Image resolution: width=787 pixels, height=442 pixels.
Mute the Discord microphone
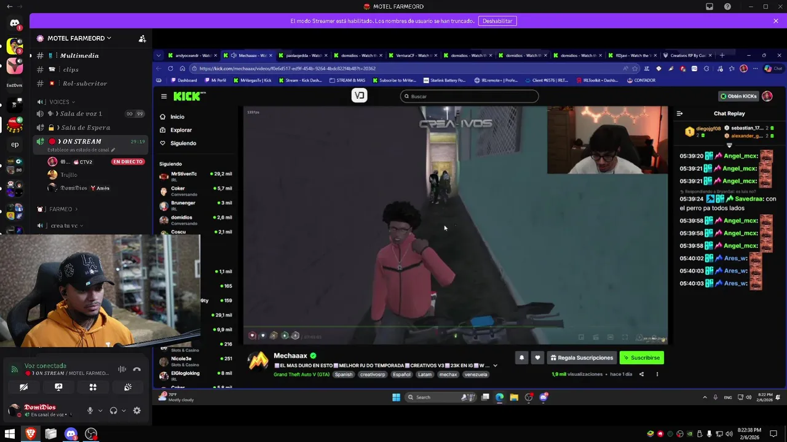click(90, 411)
